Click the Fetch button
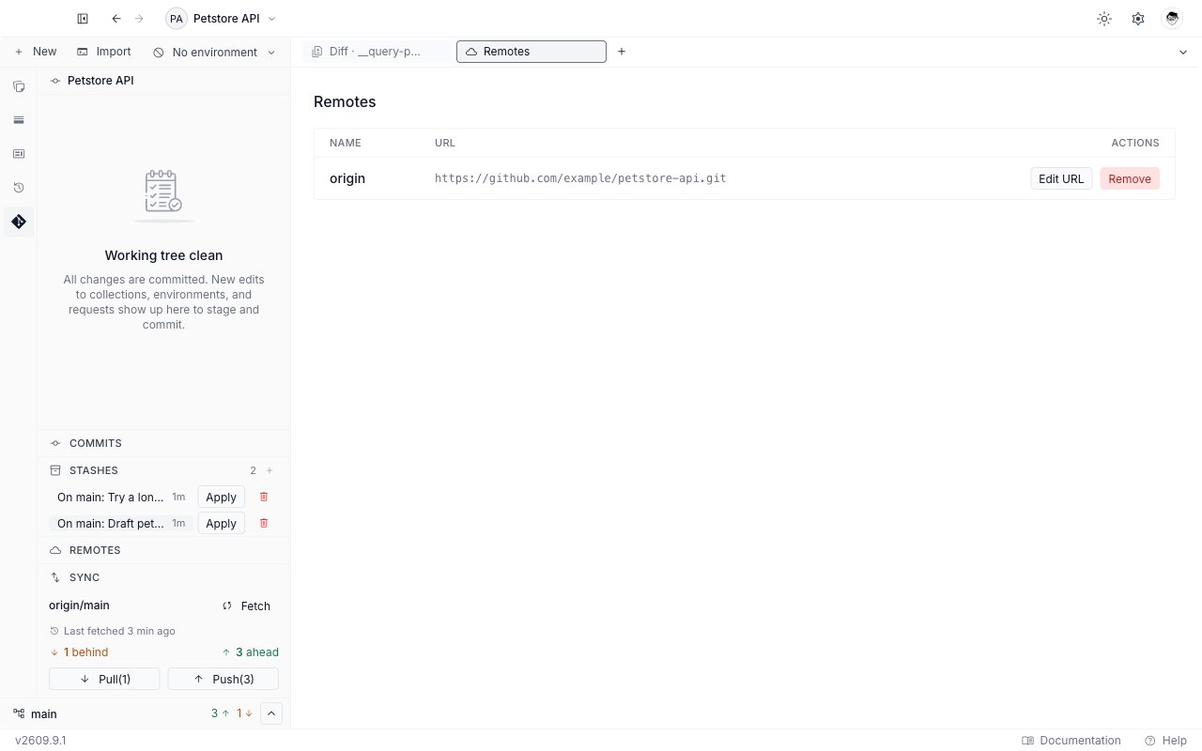The image size is (1202, 751). pyautogui.click(x=247, y=605)
